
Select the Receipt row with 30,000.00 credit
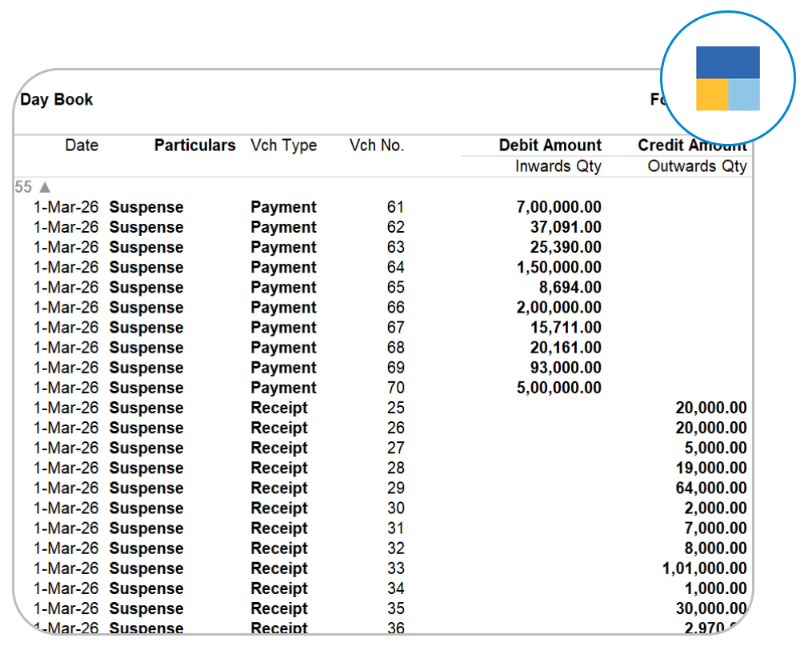(x=279, y=608)
